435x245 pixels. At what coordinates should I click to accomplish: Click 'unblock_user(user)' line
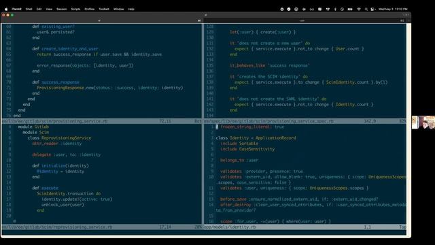63,205
